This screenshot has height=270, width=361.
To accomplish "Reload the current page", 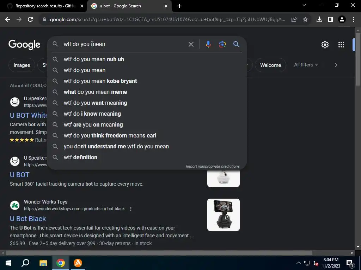I will (x=30, y=20).
